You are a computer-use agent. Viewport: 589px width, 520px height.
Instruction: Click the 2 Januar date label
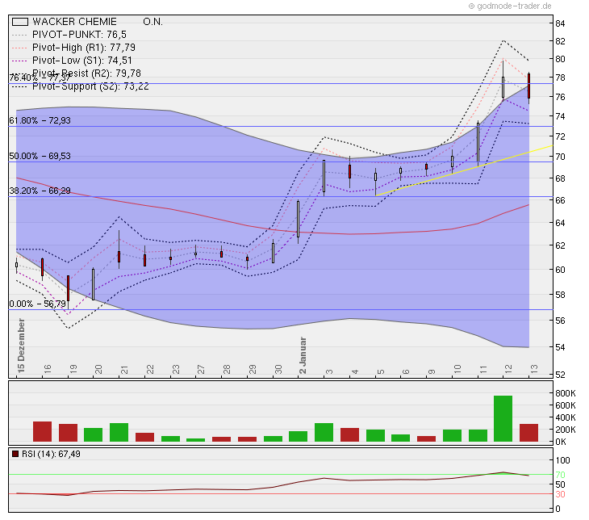(x=303, y=355)
